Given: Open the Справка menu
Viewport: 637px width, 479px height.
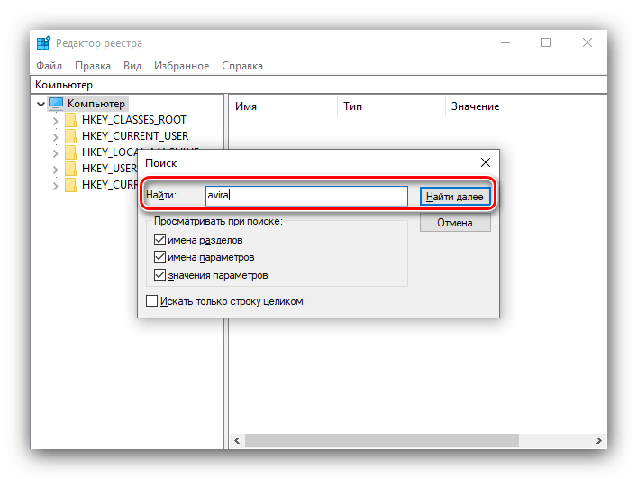Looking at the screenshot, I should (242, 66).
